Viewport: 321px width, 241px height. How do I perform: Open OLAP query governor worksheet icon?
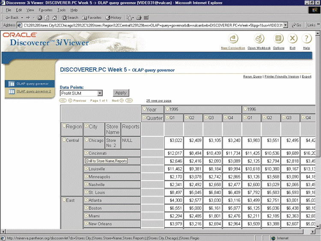pyautogui.click(x=12, y=84)
